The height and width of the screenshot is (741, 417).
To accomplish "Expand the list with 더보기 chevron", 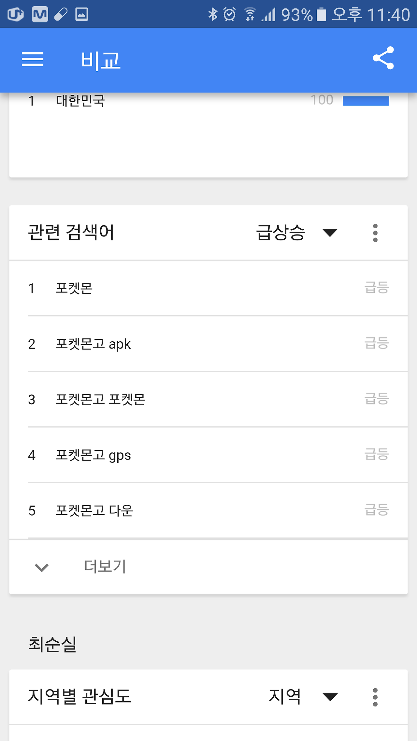I will 42,567.
